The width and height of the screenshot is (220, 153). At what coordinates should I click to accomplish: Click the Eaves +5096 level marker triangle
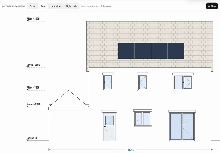tap(28, 67)
